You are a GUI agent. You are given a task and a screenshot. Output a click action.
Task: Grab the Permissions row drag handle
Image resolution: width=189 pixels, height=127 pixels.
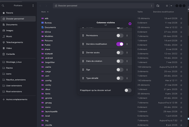(83, 36)
